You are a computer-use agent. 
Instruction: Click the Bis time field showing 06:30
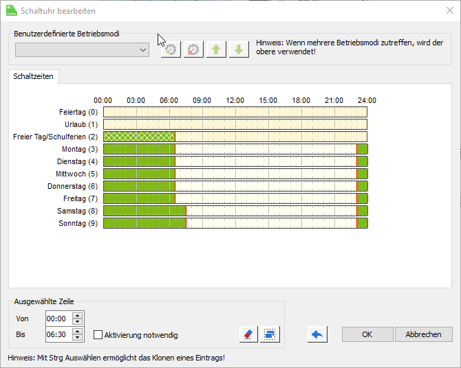pos(58,334)
